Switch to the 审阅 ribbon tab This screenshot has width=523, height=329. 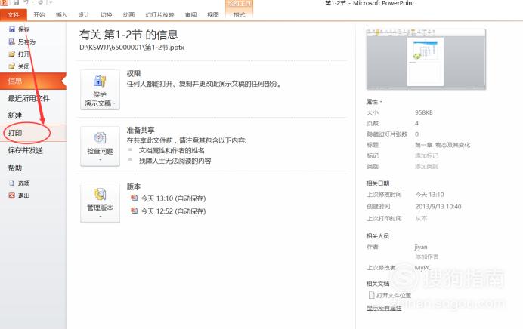[x=190, y=14]
